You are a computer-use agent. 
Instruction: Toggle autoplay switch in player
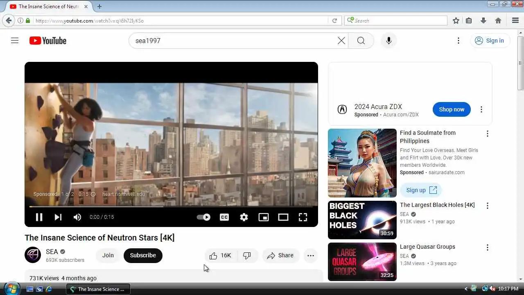pyautogui.click(x=203, y=217)
